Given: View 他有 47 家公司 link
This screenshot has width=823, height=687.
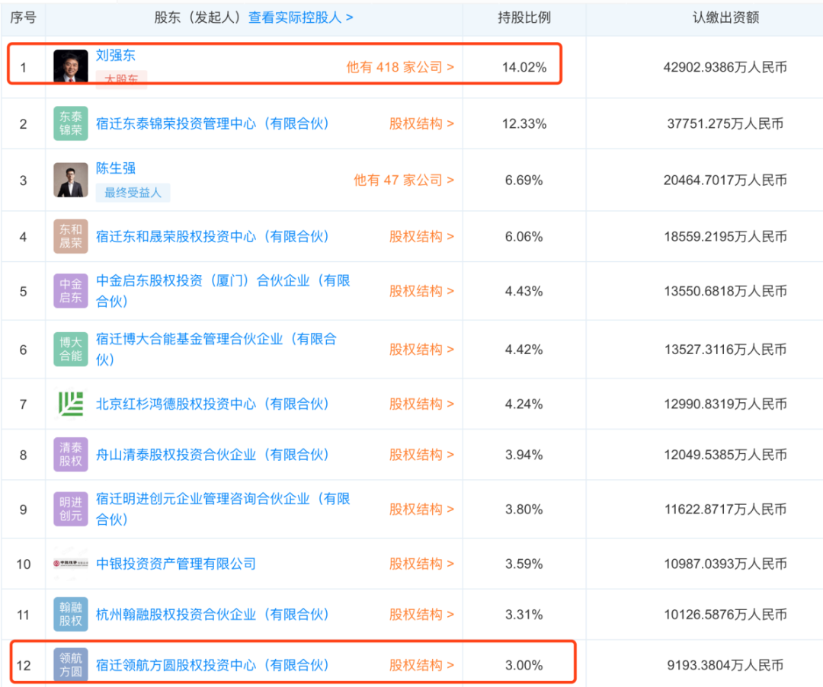Looking at the screenshot, I should (404, 181).
